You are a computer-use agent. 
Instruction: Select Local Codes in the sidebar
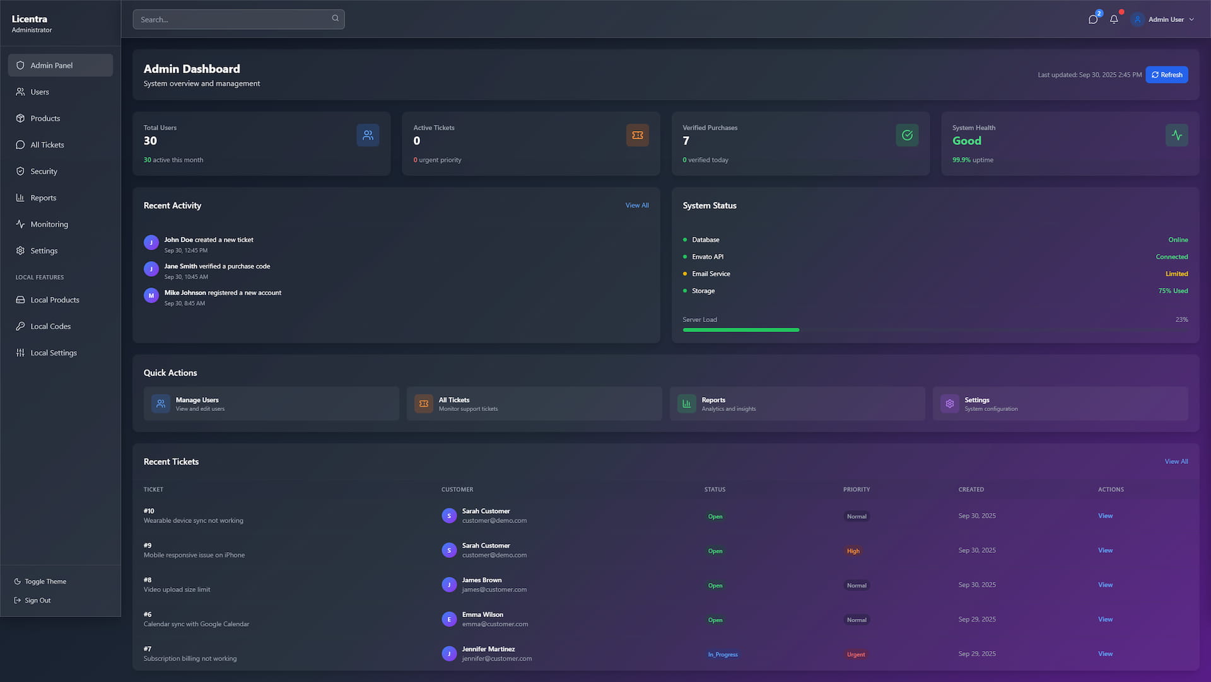[50, 327]
